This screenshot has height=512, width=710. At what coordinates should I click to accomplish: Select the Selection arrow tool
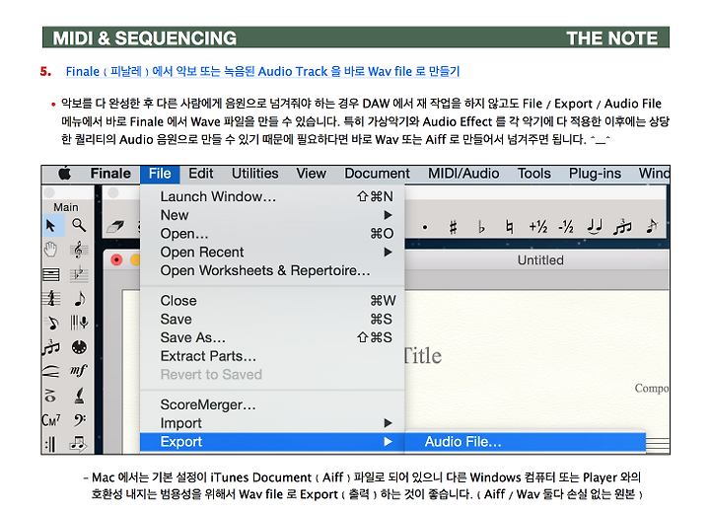(51, 225)
